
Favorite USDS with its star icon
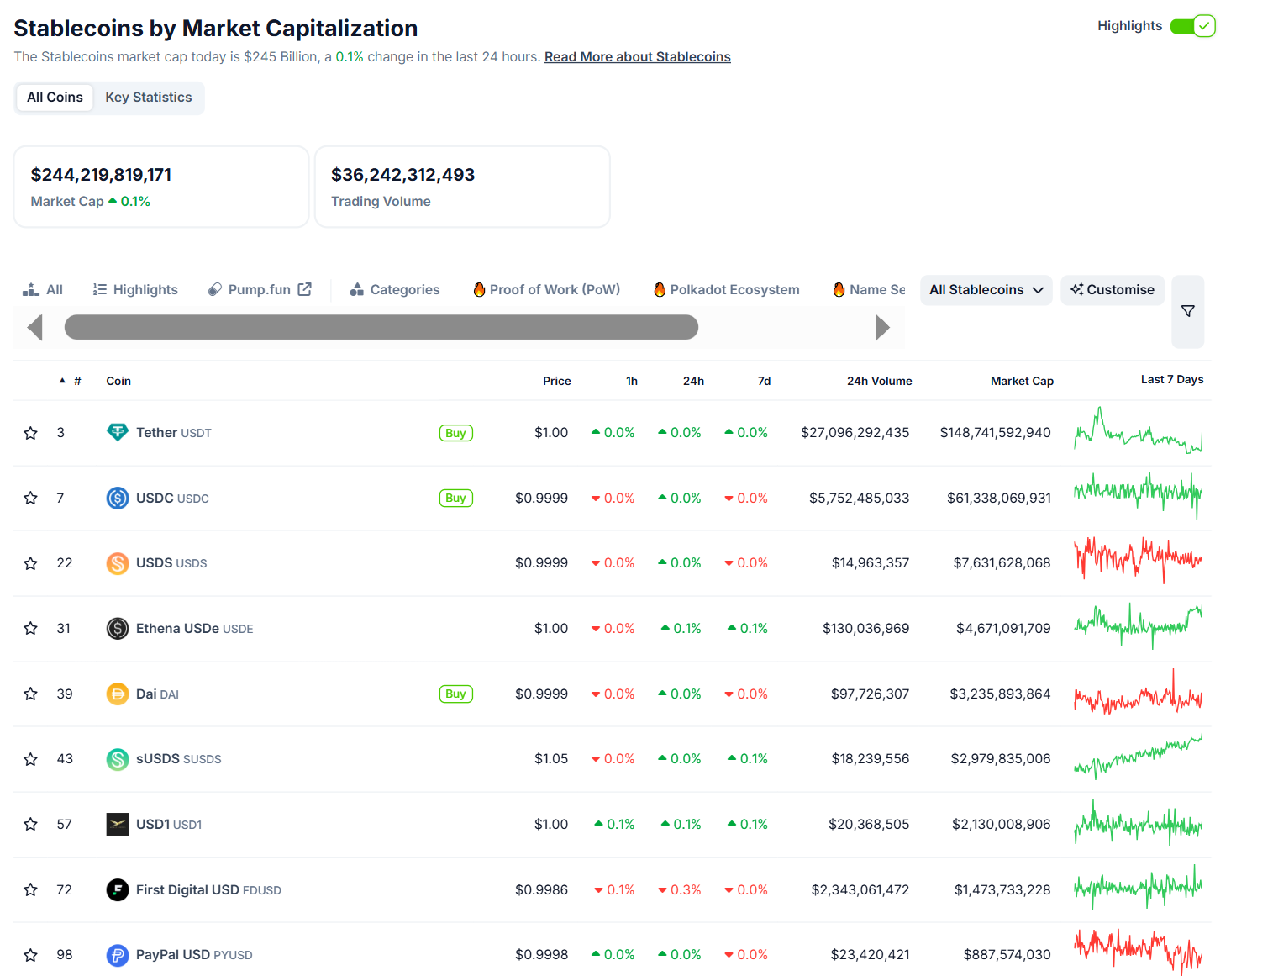[31, 563]
